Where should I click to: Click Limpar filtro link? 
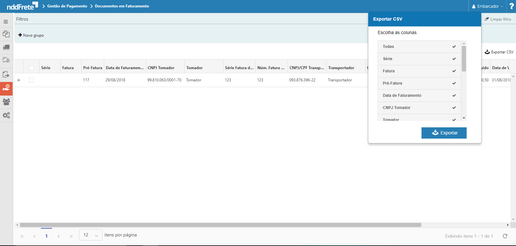point(498,19)
